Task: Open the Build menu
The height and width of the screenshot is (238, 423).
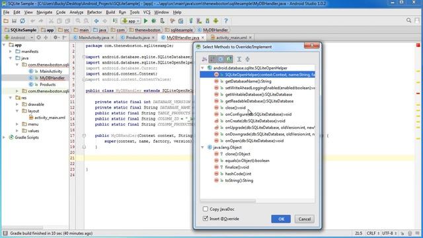Action: [x=110, y=12]
